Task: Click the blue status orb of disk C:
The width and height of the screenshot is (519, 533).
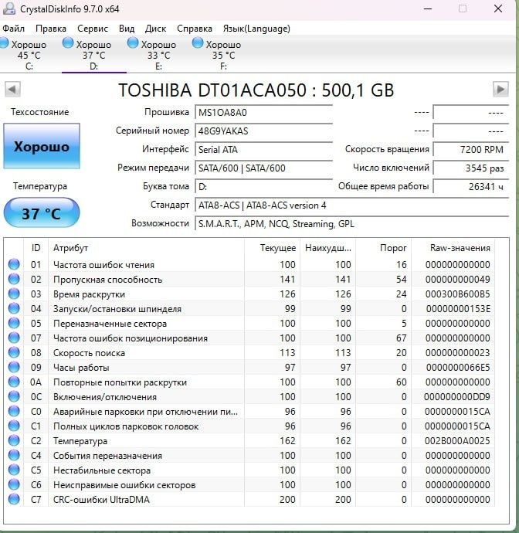Action: coord(4,42)
